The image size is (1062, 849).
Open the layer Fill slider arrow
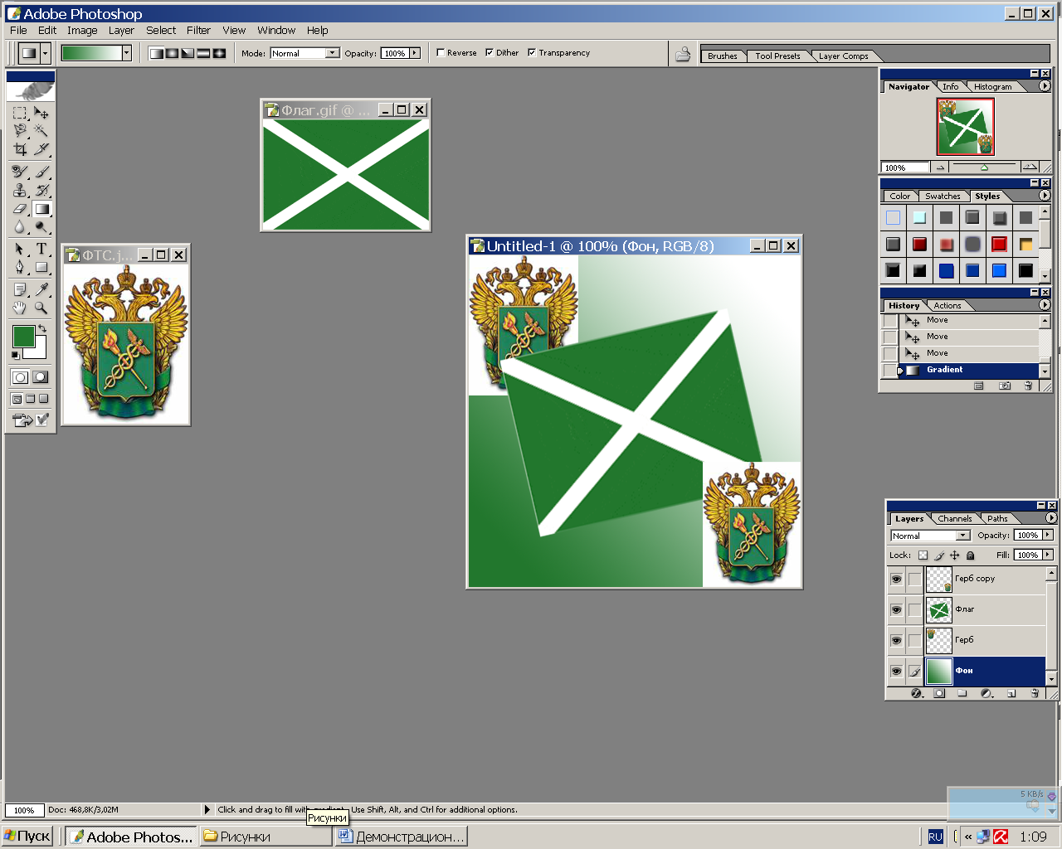(x=1048, y=555)
